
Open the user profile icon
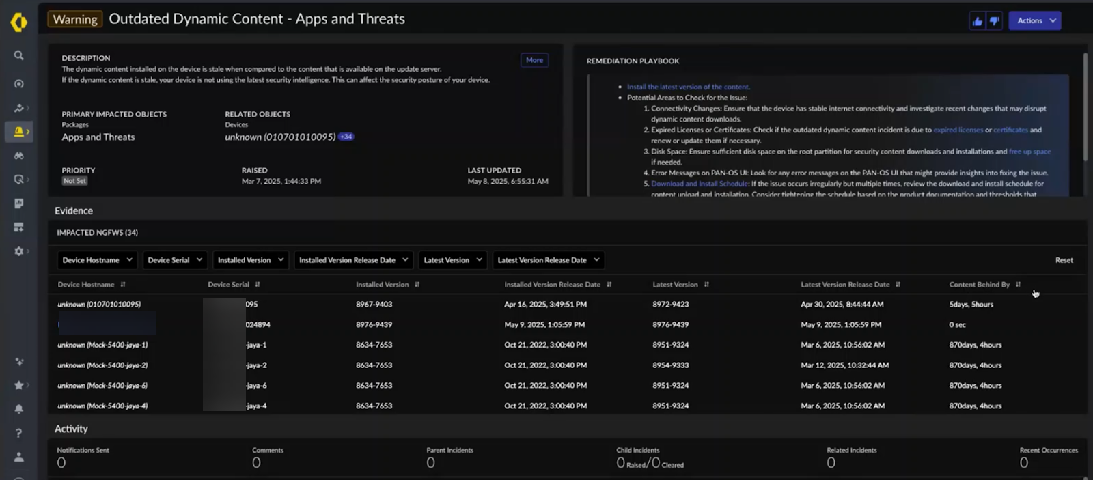pyautogui.click(x=19, y=457)
